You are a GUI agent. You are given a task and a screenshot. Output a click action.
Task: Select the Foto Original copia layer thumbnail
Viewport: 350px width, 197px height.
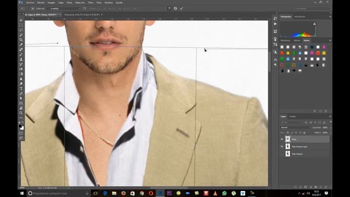point(288,147)
